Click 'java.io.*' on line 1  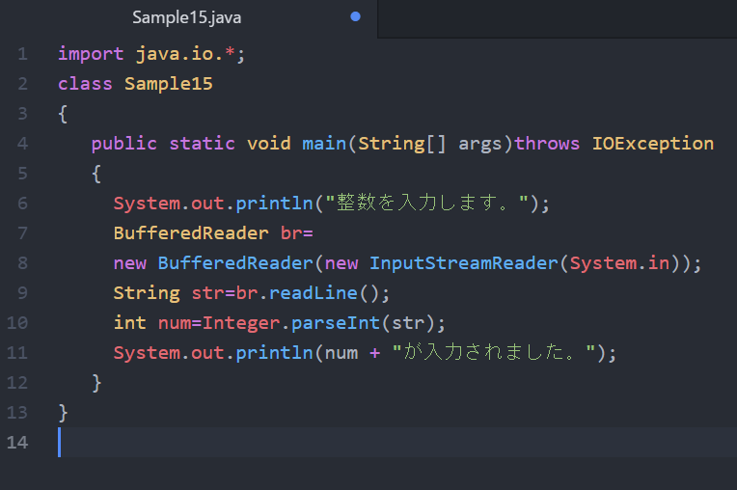pyautogui.click(x=185, y=54)
